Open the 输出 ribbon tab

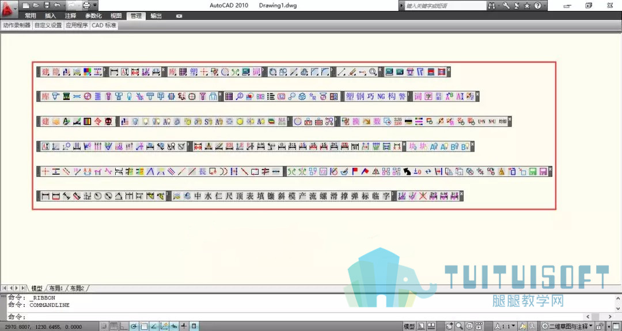click(156, 16)
